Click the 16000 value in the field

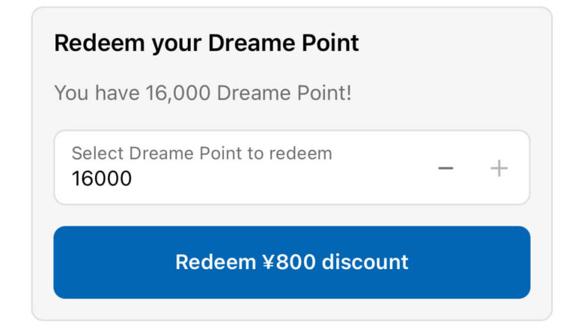click(x=102, y=179)
